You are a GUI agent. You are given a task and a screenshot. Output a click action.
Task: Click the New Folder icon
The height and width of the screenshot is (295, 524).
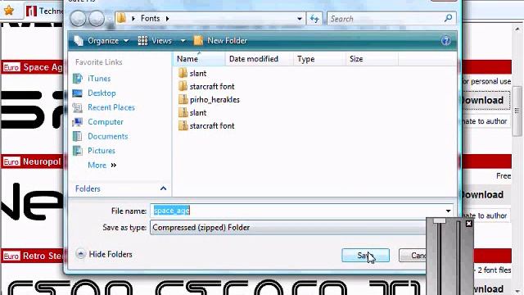click(198, 40)
